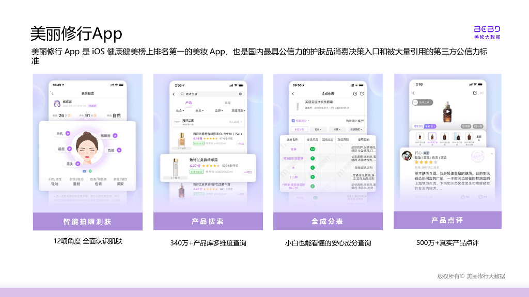
Task: Expand the 品牌 filter dropdown
Action: pos(219,111)
